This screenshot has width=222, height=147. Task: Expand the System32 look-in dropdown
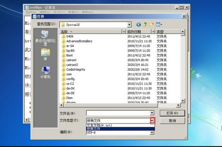(x=129, y=25)
